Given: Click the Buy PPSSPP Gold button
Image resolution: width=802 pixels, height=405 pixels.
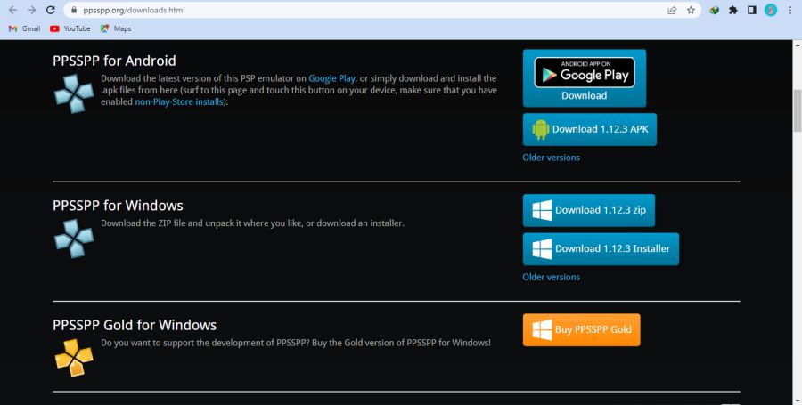Looking at the screenshot, I should (x=581, y=329).
